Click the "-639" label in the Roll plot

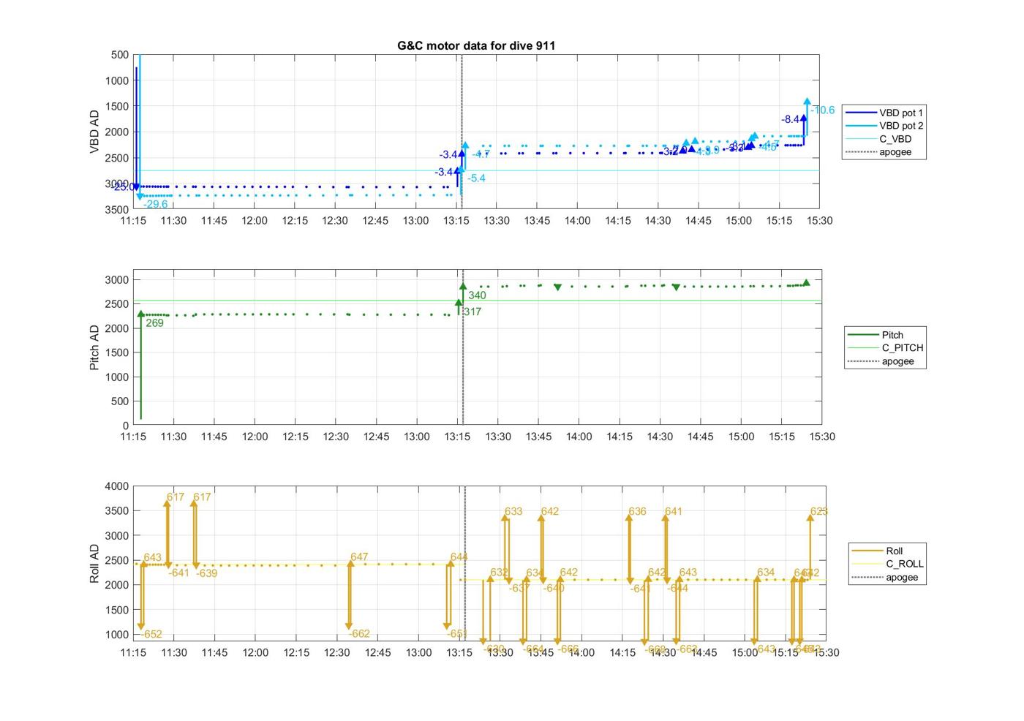tap(207, 573)
